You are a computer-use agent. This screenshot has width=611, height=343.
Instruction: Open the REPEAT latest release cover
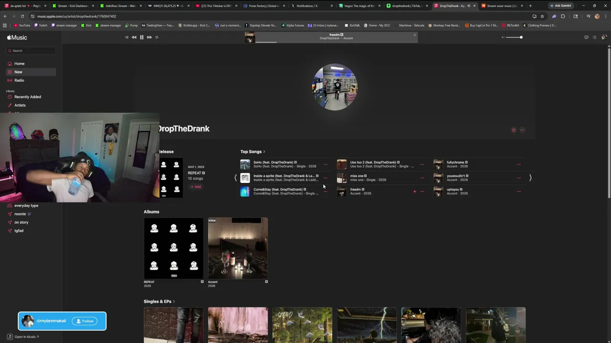[170, 178]
